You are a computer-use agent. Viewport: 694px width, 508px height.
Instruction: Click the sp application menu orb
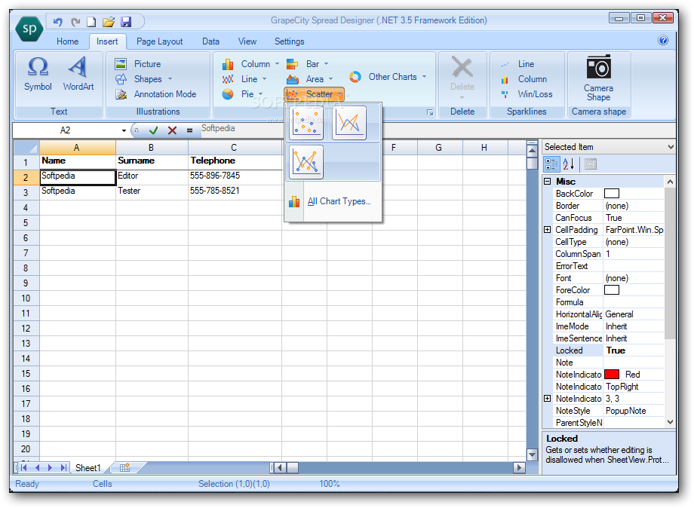tap(29, 29)
